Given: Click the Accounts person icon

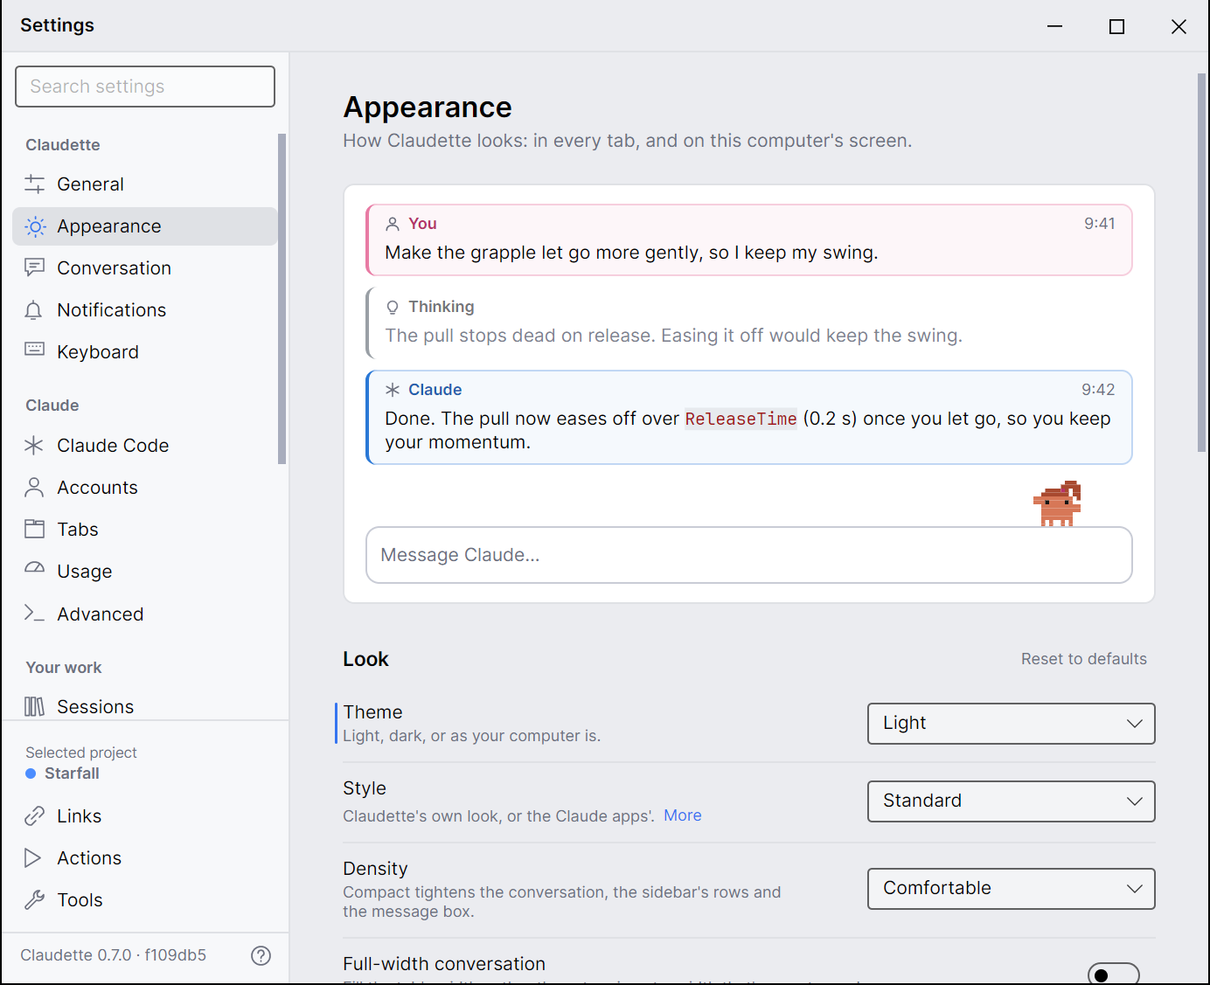Looking at the screenshot, I should pos(34,488).
